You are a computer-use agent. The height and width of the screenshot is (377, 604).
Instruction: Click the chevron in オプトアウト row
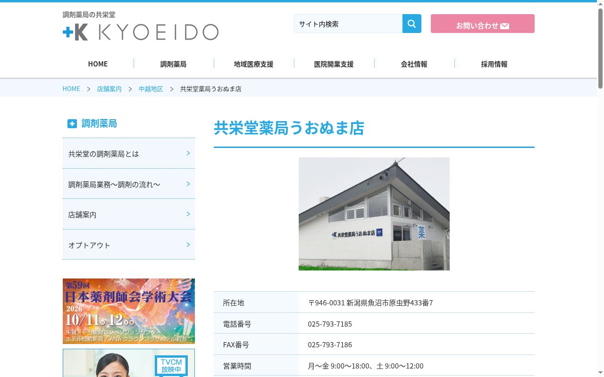pos(188,245)
